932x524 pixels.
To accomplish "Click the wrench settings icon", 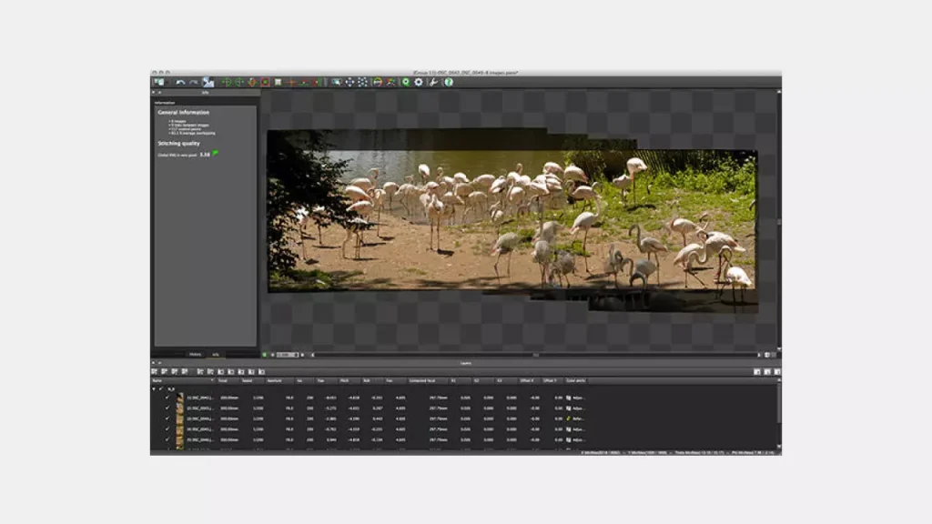I will pos(433,82).
